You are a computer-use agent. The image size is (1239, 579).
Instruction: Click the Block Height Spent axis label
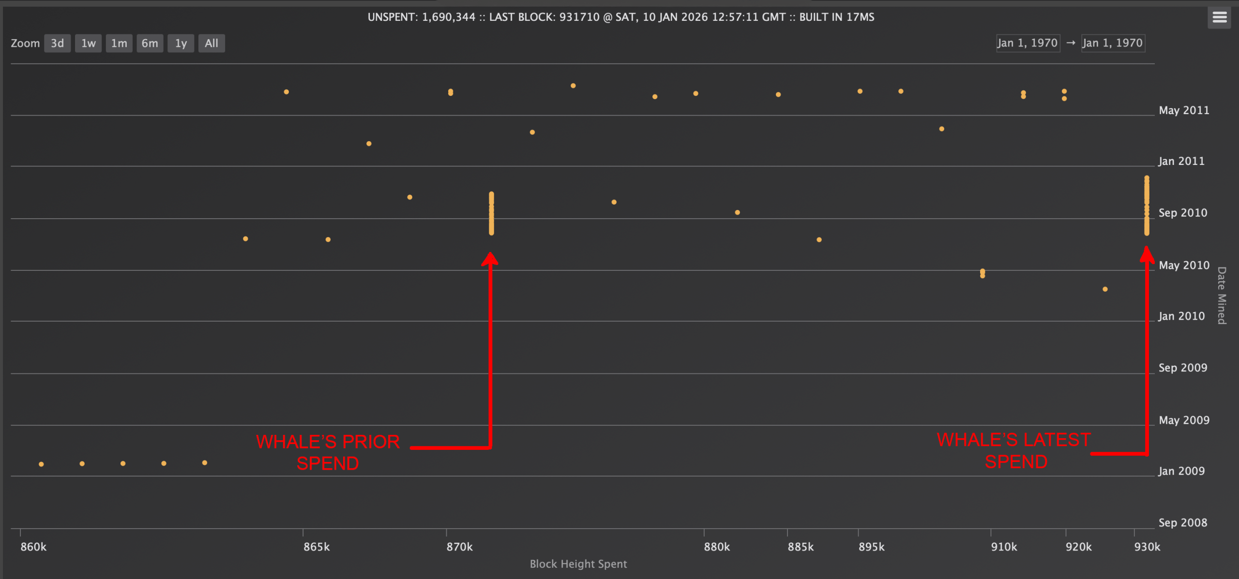(578, 564)
